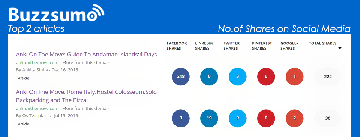Click Twitter shares circle showing 9
Viewport: 360px width, 137px height.
tap(238, 118)
